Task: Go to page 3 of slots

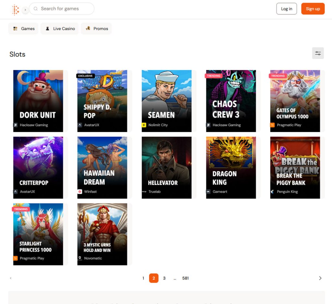Action: point(164,278)
